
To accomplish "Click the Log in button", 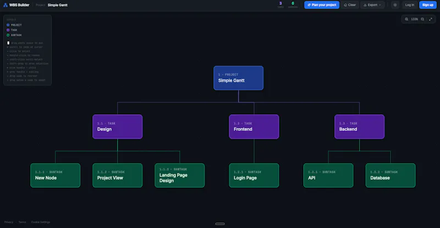I will click(409, 5).
